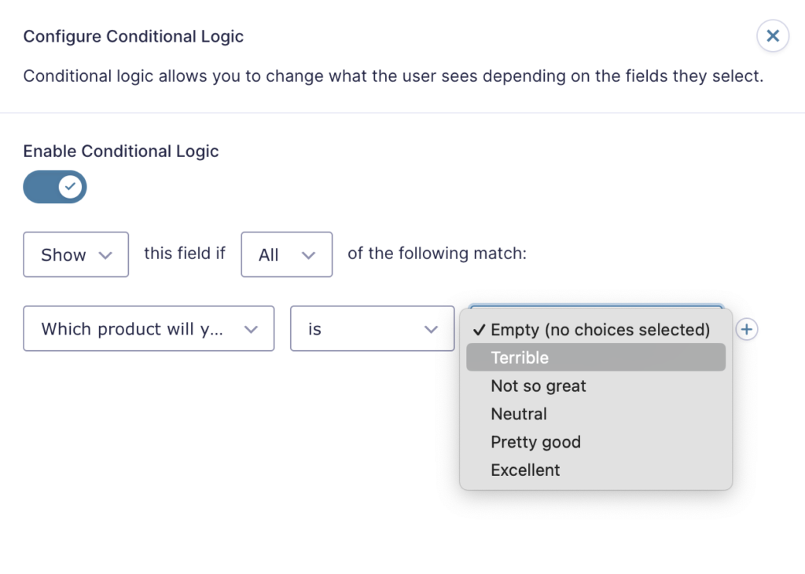Add another rule with the plus icon

pyautogui.click(x=747, y=330)
